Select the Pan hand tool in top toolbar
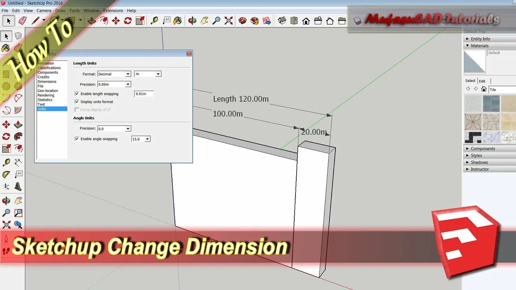 pyautogui.click(x=204, y=21)
